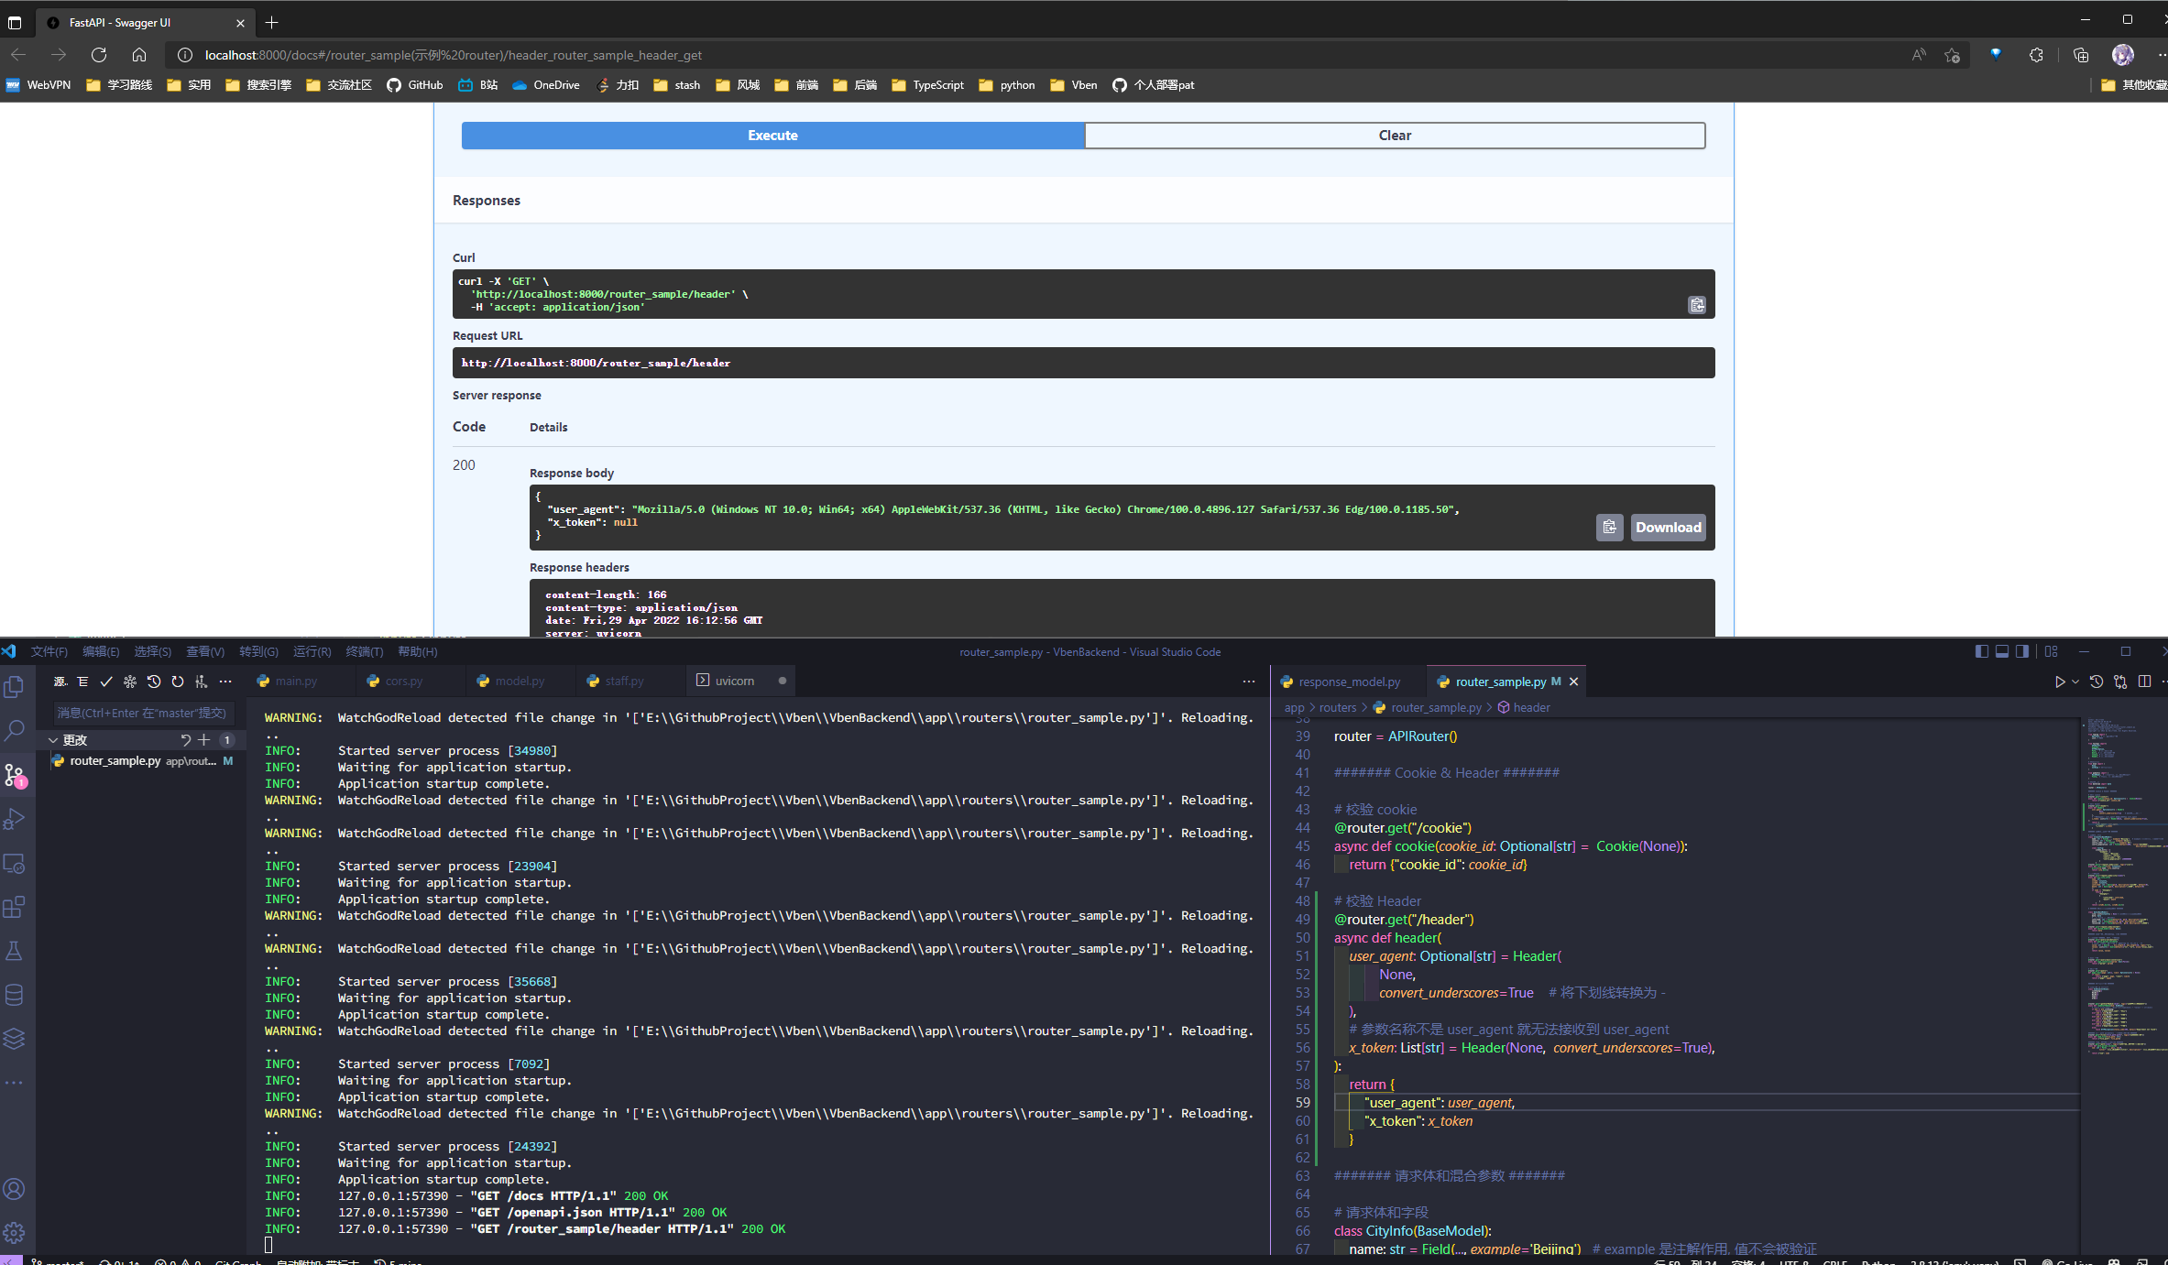Viewport: 2168px width, 1265px height.
Task: Toggle VS Code secondary side bar
Action: click(x=2022, y=651)
